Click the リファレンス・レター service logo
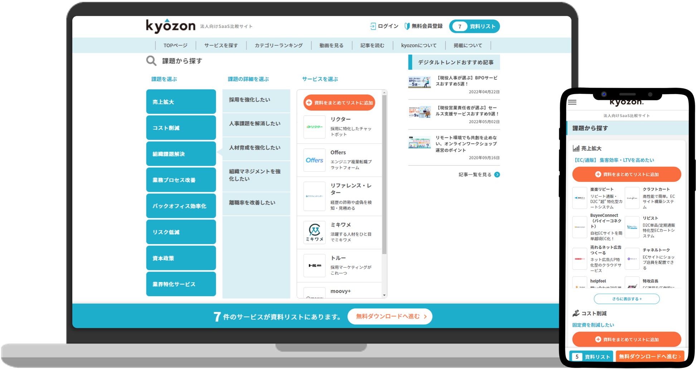The image size is (698, 369). coord(314,196)
